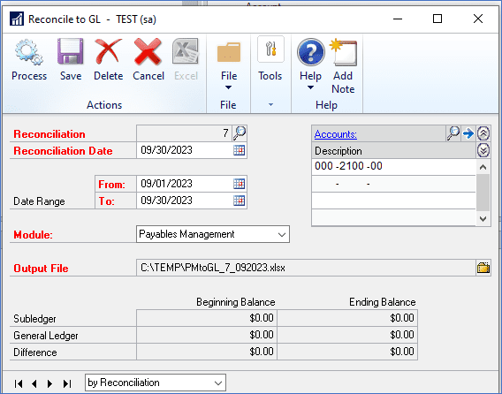Click the Accounts lookup magnifier icon
Viewport: 502px width, 394px height.
click(x=453, y=133)
